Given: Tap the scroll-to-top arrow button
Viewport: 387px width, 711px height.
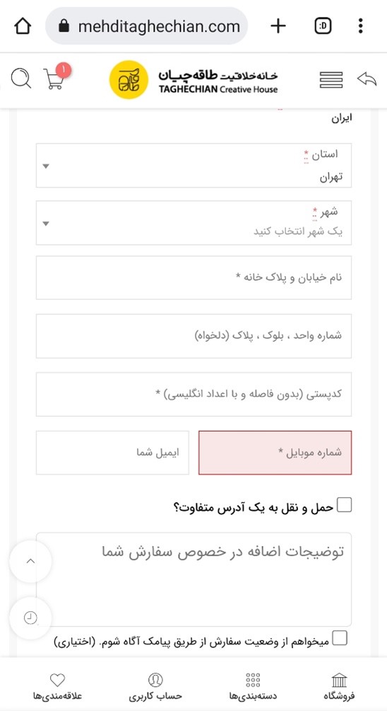Looking at the screenshot, I should [x=30, y=561].
